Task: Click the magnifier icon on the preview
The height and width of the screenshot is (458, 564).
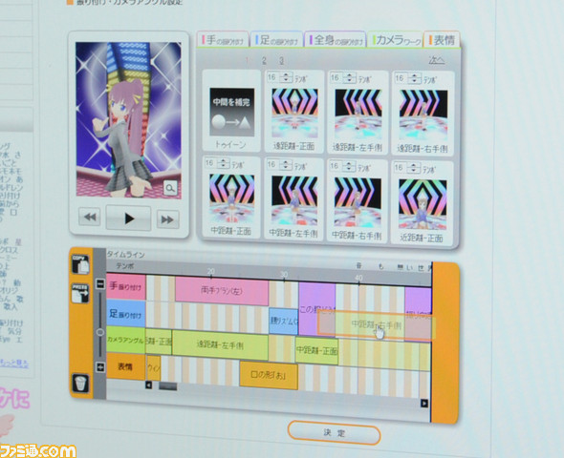Action: tap(170, 187)
